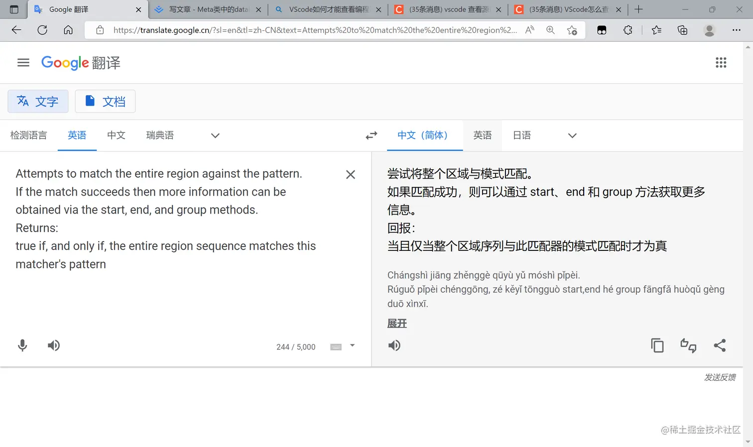The width and height of the screenshot is (753, 447).
Task: Share the translation
Action: tap(720, 345)
